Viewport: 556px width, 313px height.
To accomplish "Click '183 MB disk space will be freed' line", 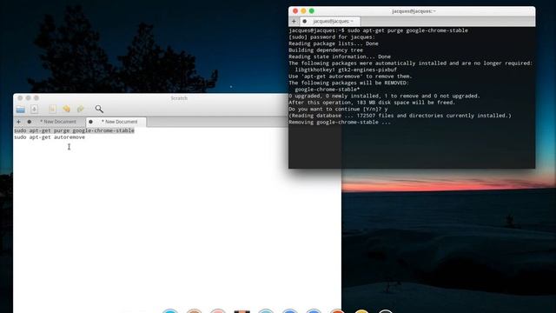I will tap(372, 103).
